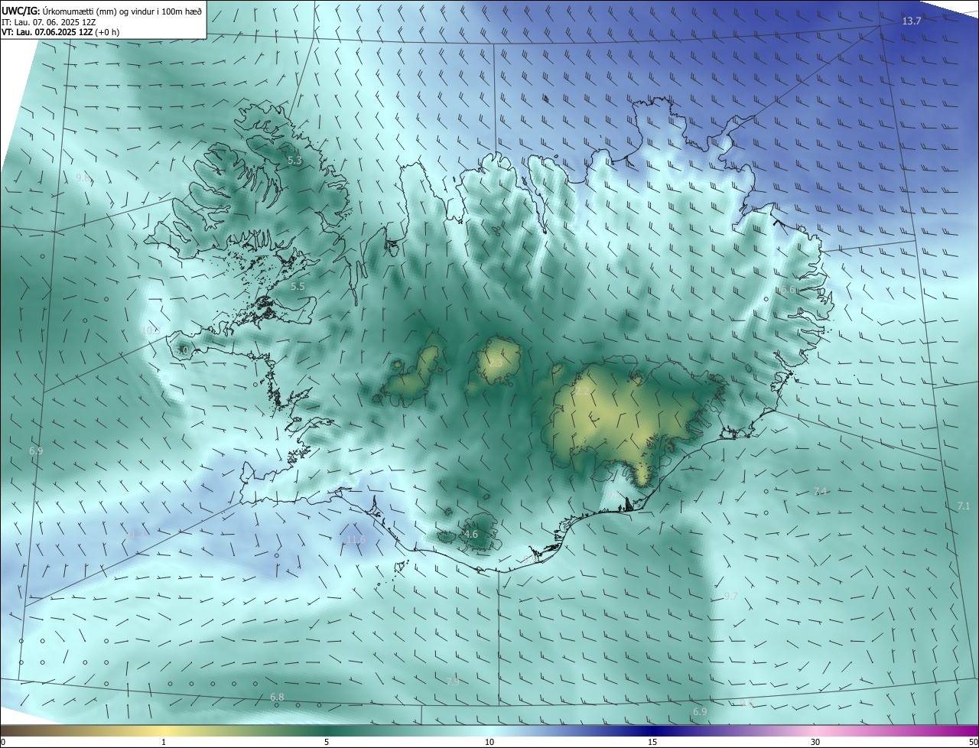Click the 9.7 value on the map
Viewport: 979px width, 748px height.
731,596
